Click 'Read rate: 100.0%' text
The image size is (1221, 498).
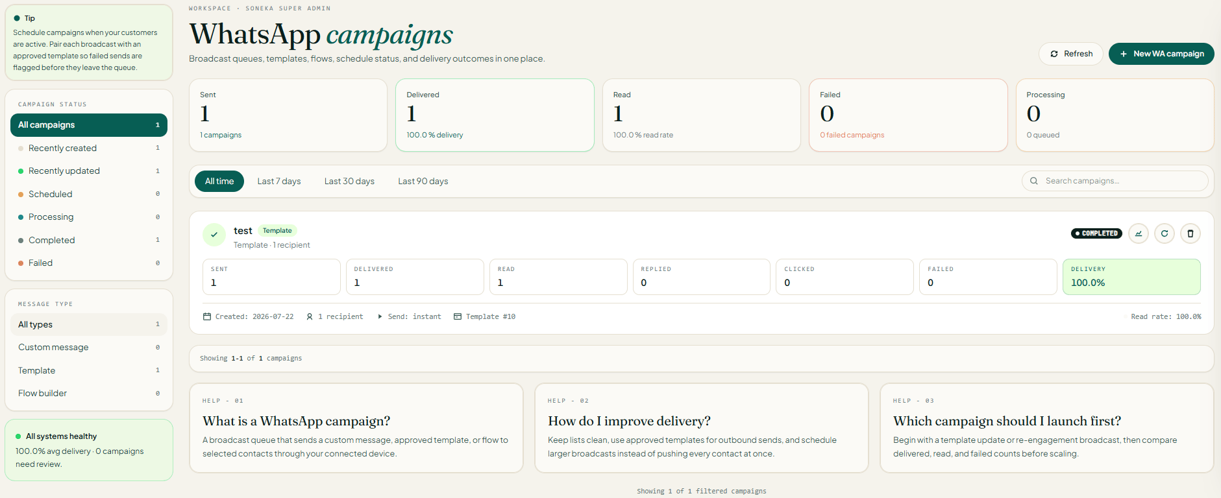[x=1166, y=316]
